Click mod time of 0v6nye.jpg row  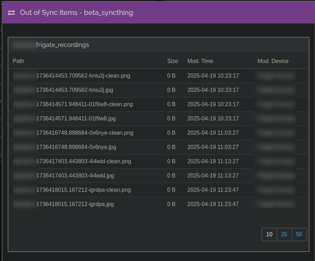point(213,147)
